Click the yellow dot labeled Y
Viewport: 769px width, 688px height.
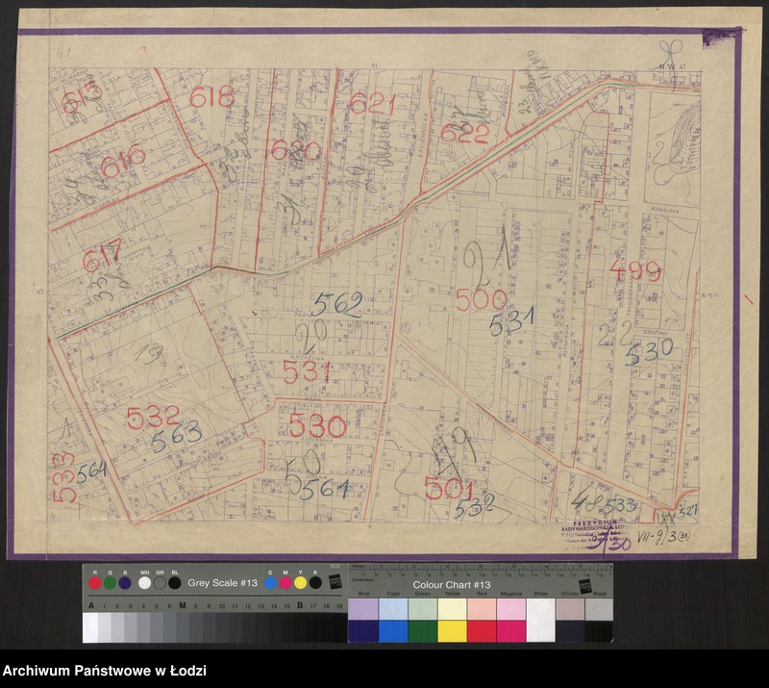(300, 583)
